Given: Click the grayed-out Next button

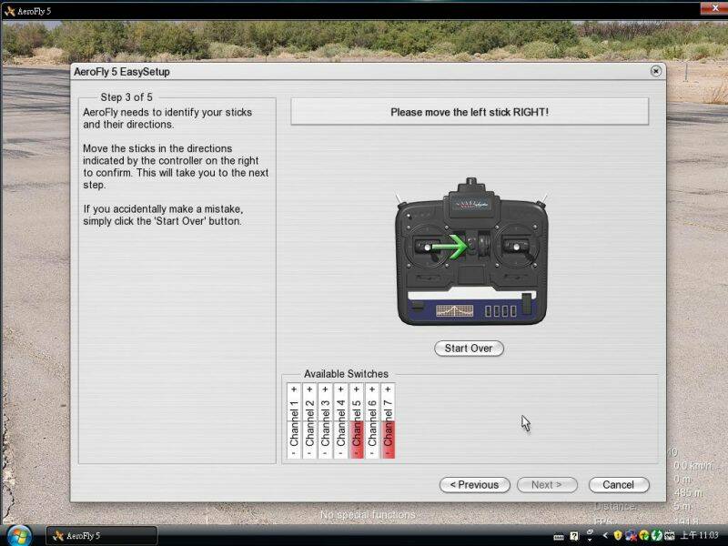Looking at the screenshot, I should (x=547, y=485).
